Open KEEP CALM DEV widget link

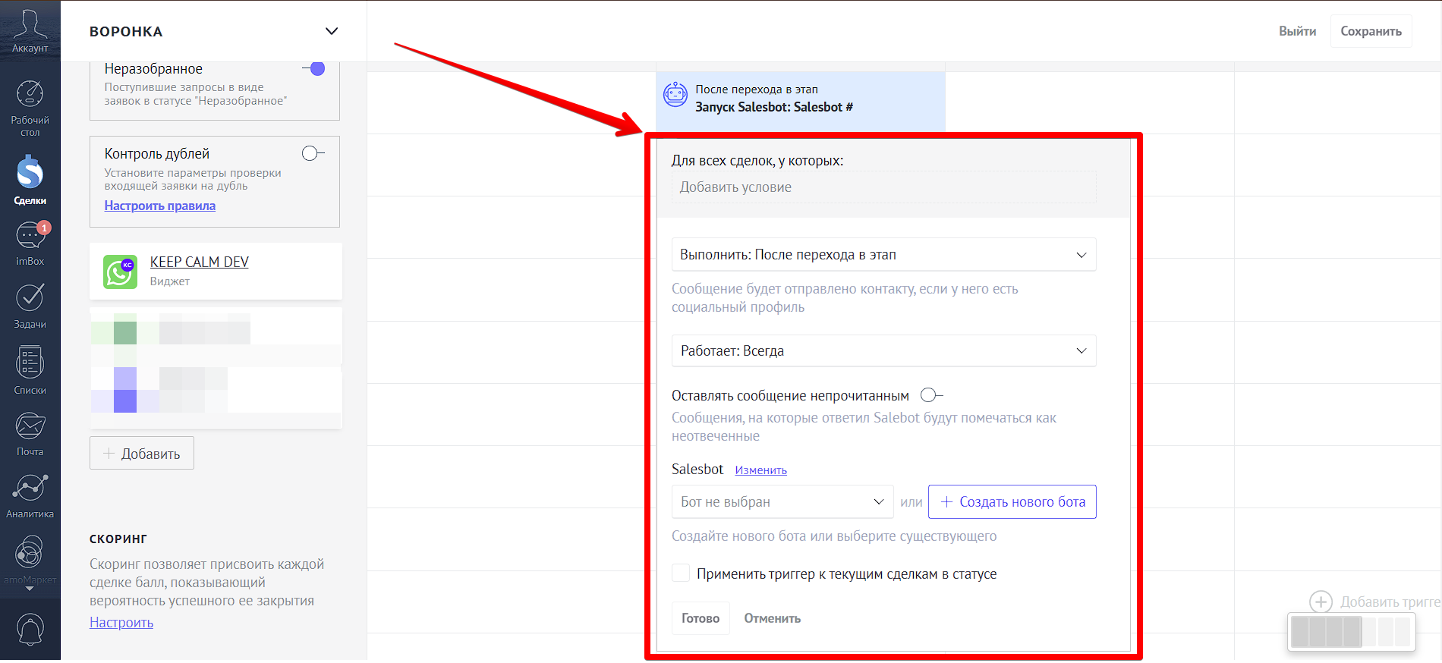(x=200, y=262)
